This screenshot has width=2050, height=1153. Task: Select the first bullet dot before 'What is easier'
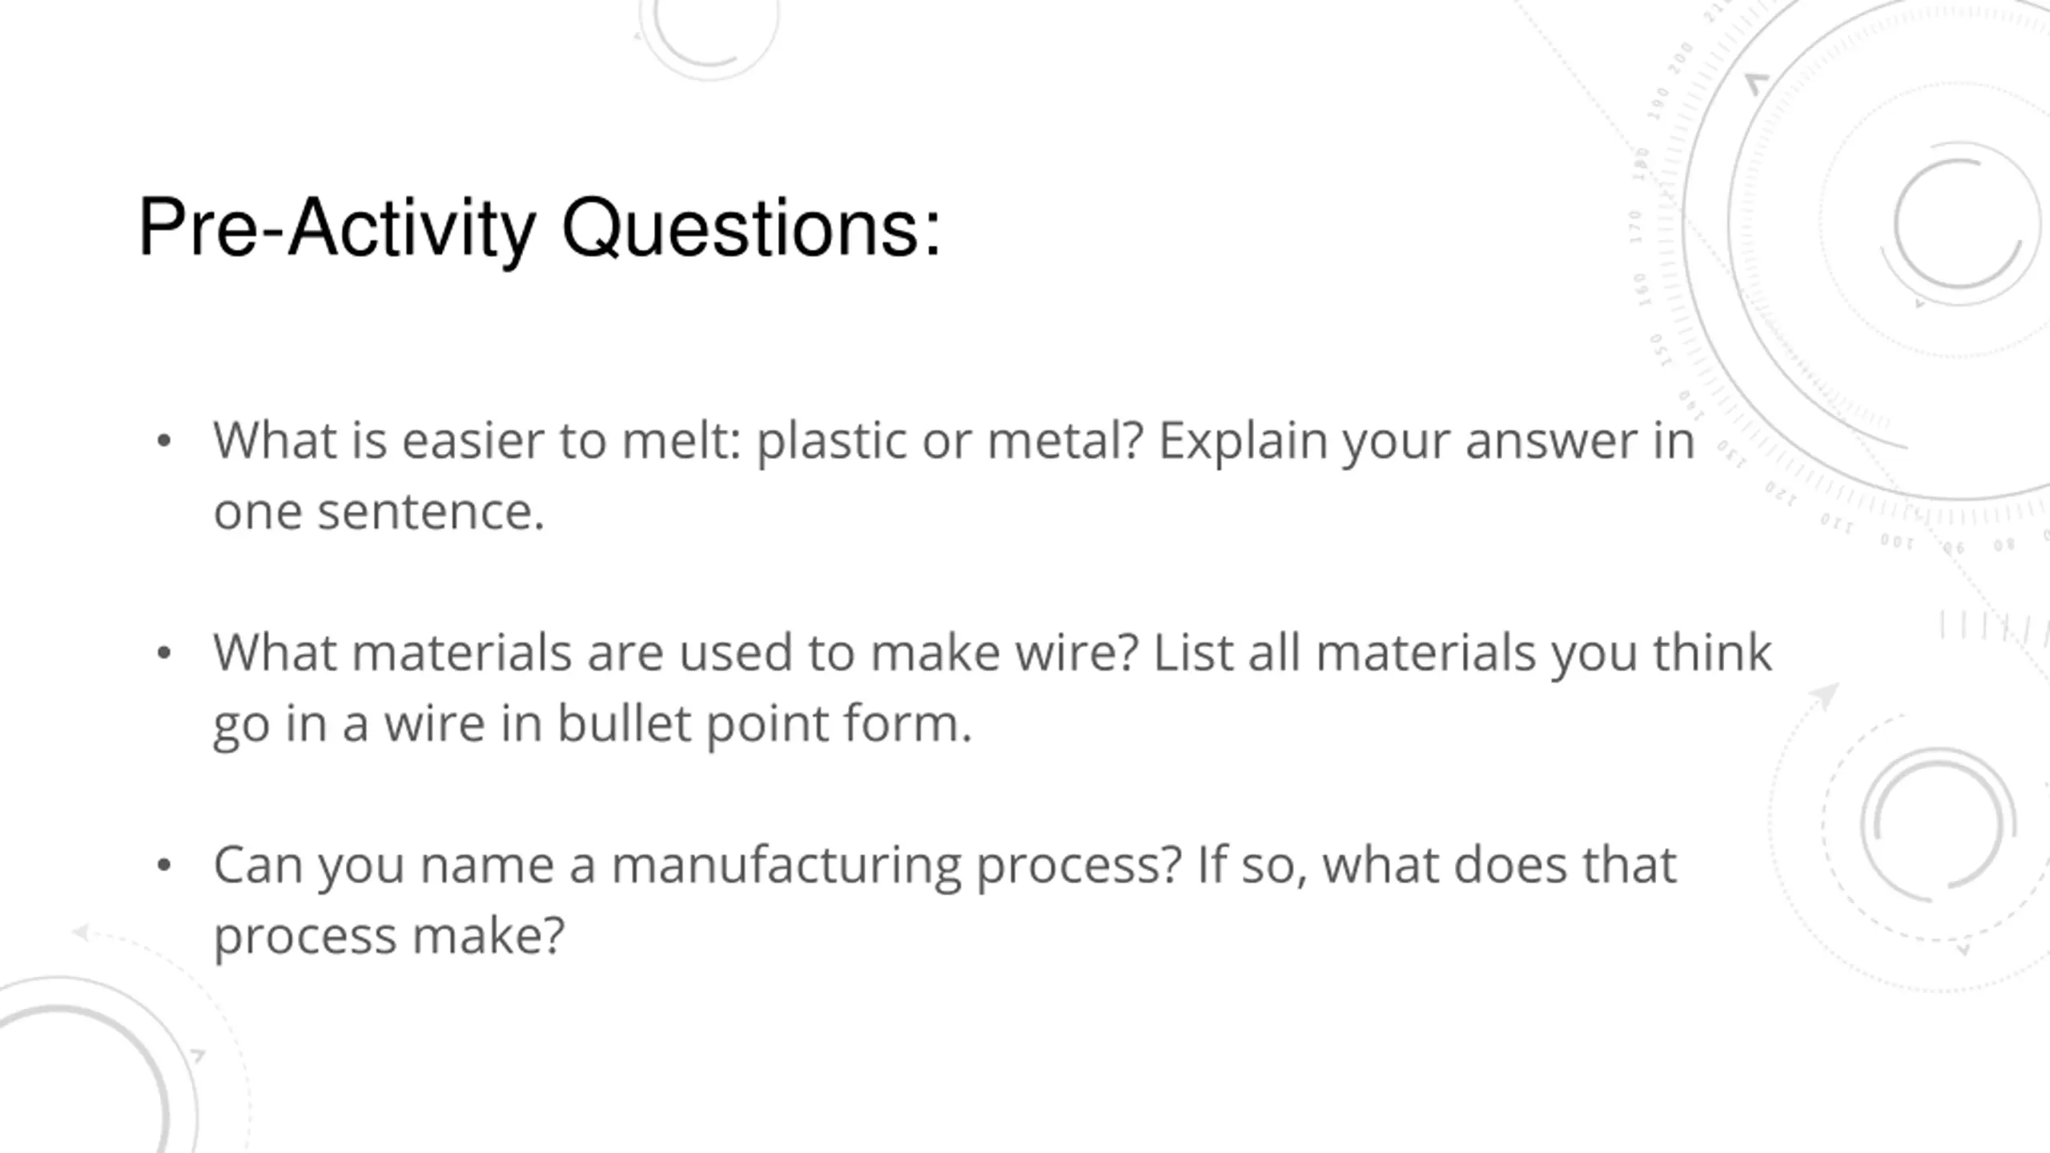point(164,441)
